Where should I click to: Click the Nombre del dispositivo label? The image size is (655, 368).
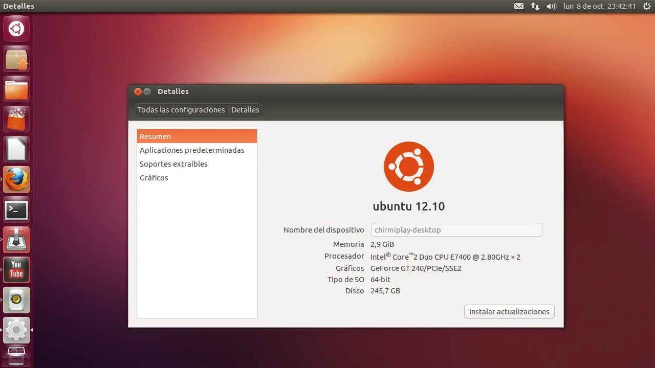pos(324,230)
